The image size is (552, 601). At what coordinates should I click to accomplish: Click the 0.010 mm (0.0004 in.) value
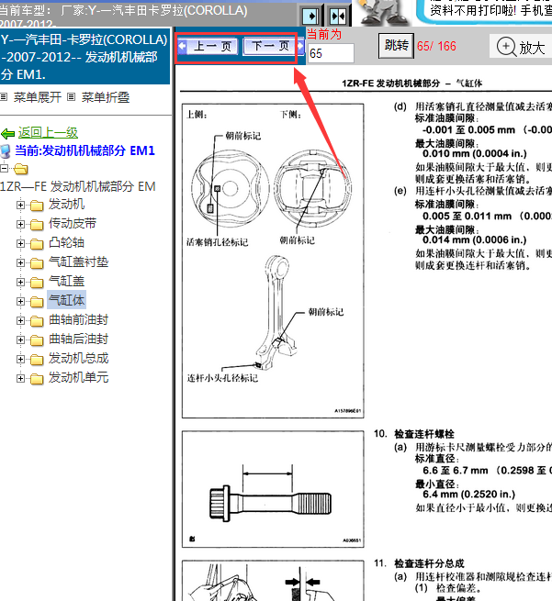475,154
